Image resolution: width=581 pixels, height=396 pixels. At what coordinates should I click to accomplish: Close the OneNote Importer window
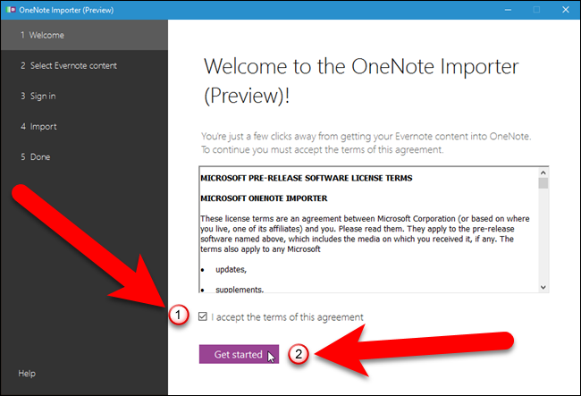(x=566, y=10)
